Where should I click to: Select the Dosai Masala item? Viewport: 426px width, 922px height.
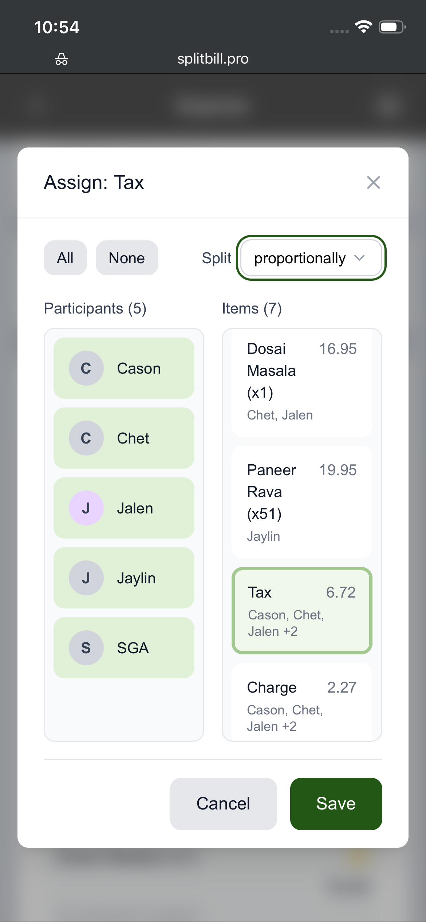click(x=301, y=382)
